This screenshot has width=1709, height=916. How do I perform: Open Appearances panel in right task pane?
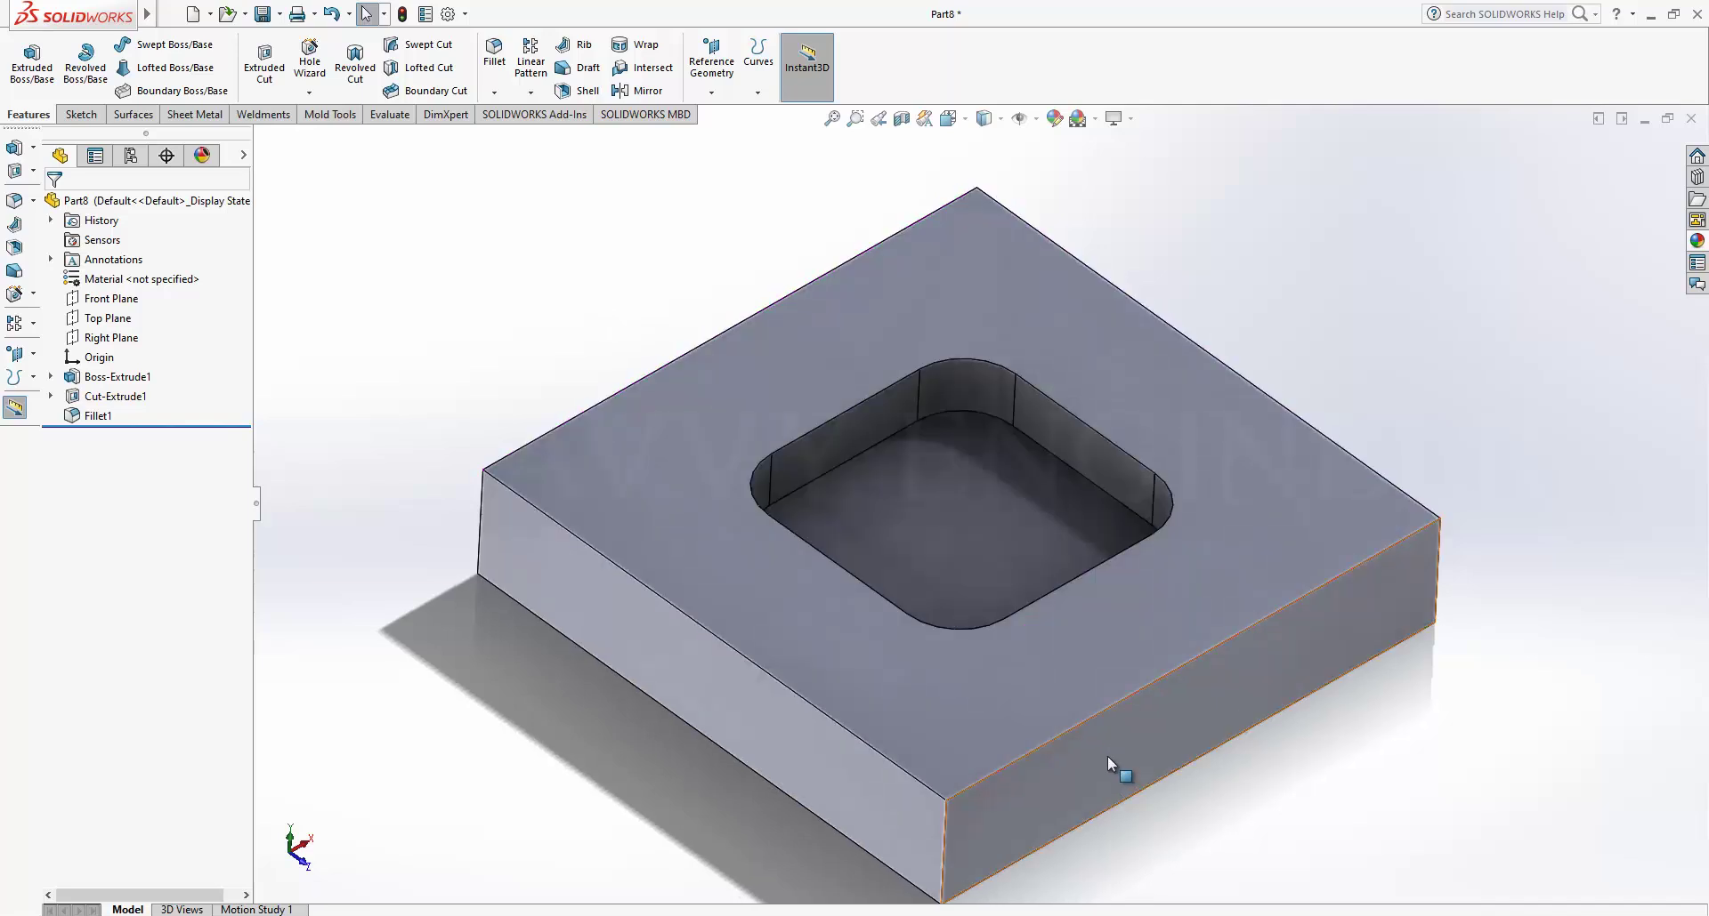(x=1697, y=241)
